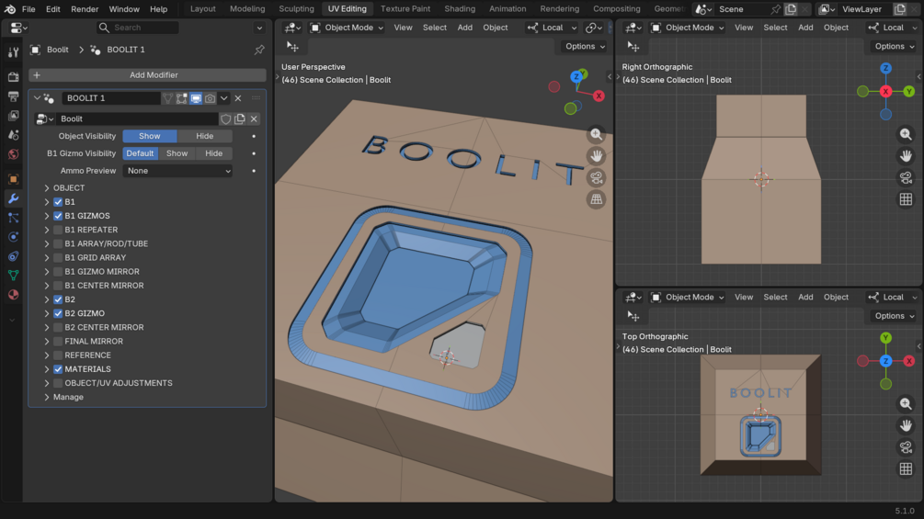Toggle modifier show-in-render camera icon
The height and width of the screenshot is (519, 924).
(210, 98)
